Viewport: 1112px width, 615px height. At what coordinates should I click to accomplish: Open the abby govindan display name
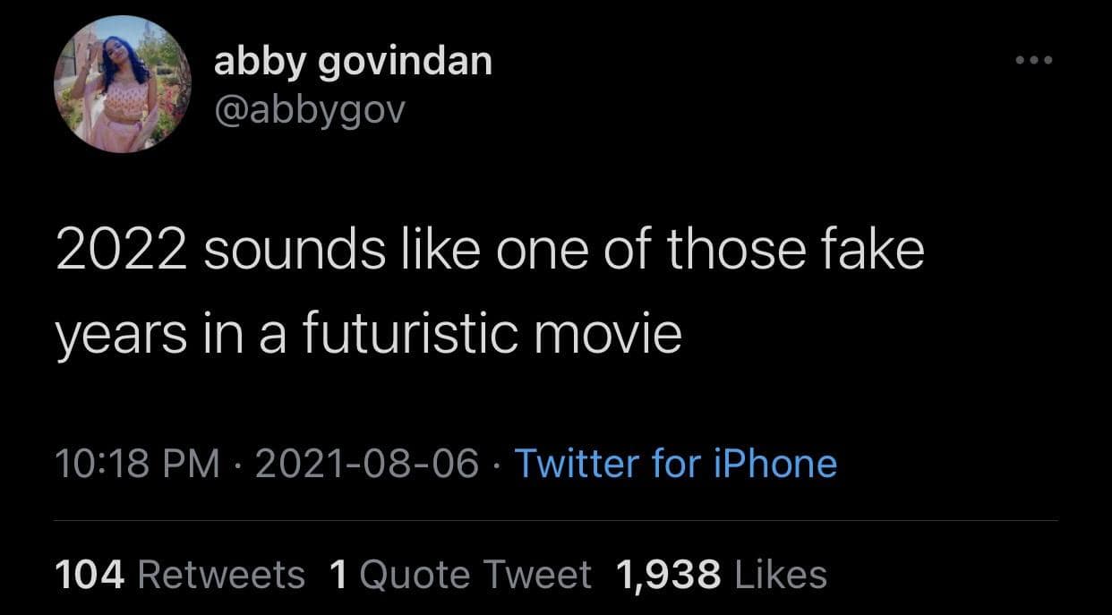pyautogui.click(x=353, y=63)
